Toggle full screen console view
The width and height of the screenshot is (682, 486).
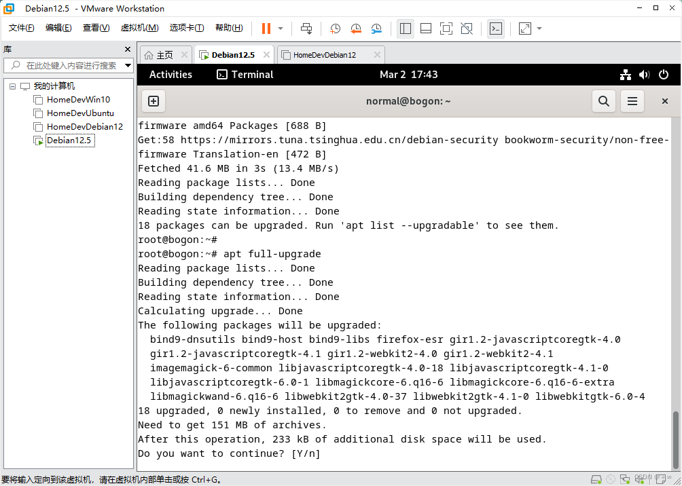coord(446,29)
